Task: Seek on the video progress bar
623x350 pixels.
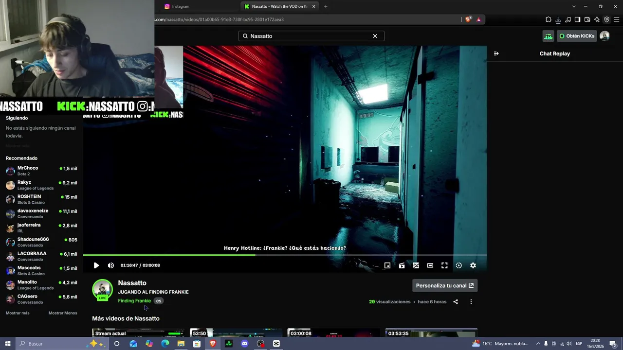Action: click(285, 255)
